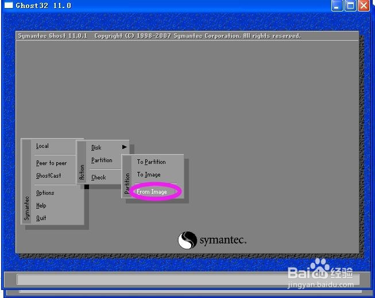Select Disk in the Action menu

[96, 148]
